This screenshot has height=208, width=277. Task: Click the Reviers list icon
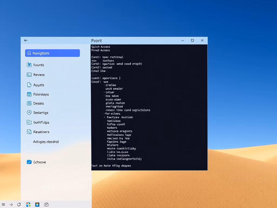pyautogui.click(x=29, y=75)
